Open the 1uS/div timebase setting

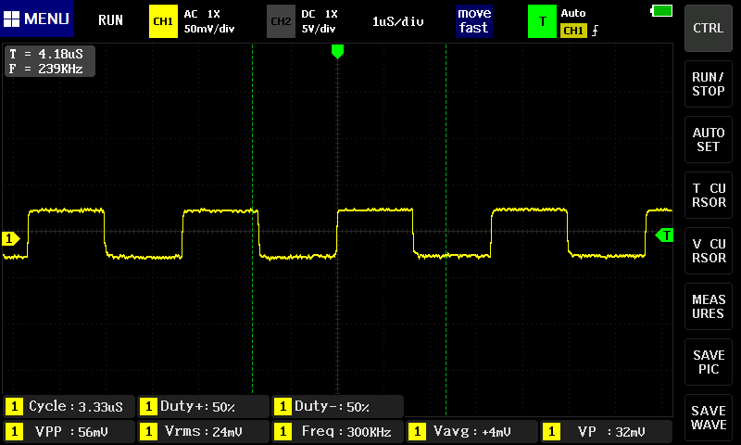coord(396,21)
